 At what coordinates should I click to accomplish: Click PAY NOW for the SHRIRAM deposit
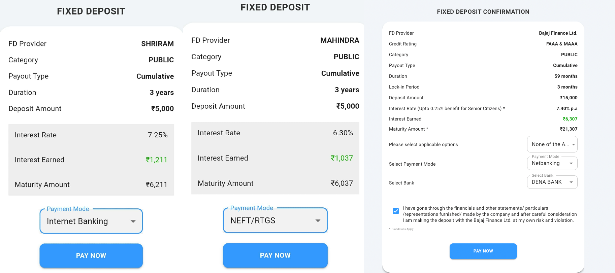91,255
